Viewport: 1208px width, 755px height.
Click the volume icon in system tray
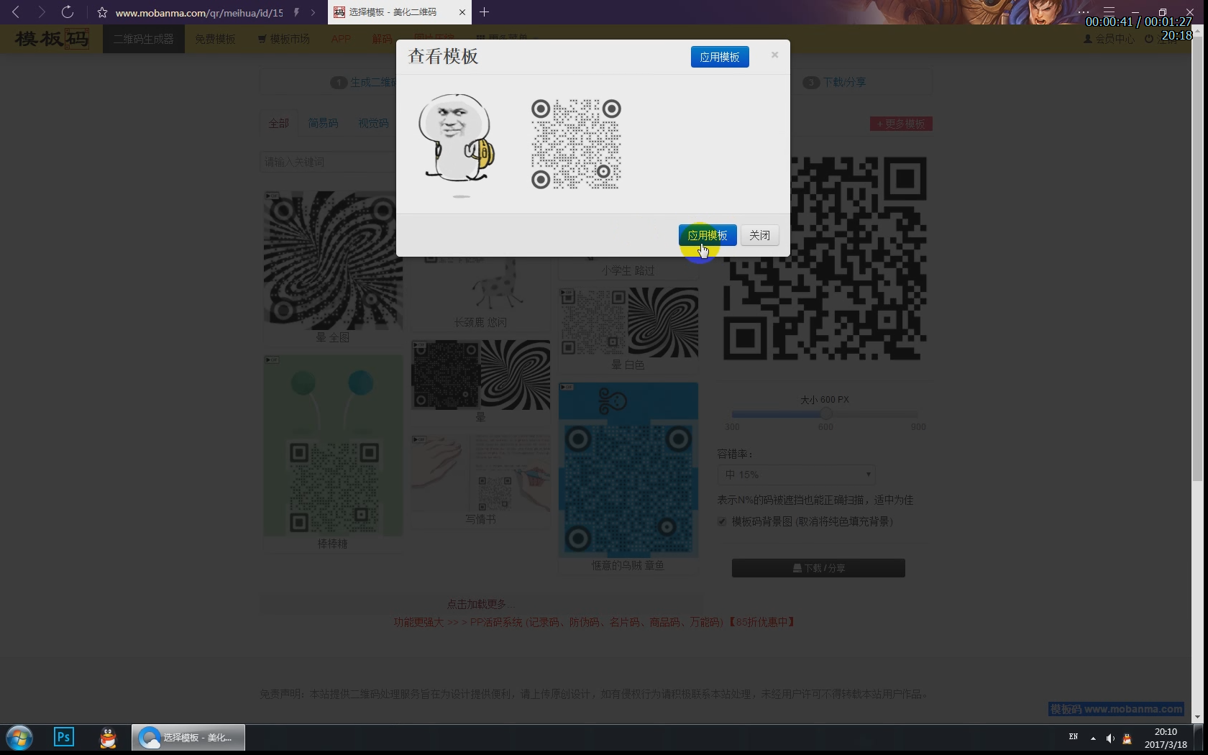[1109, 738]
